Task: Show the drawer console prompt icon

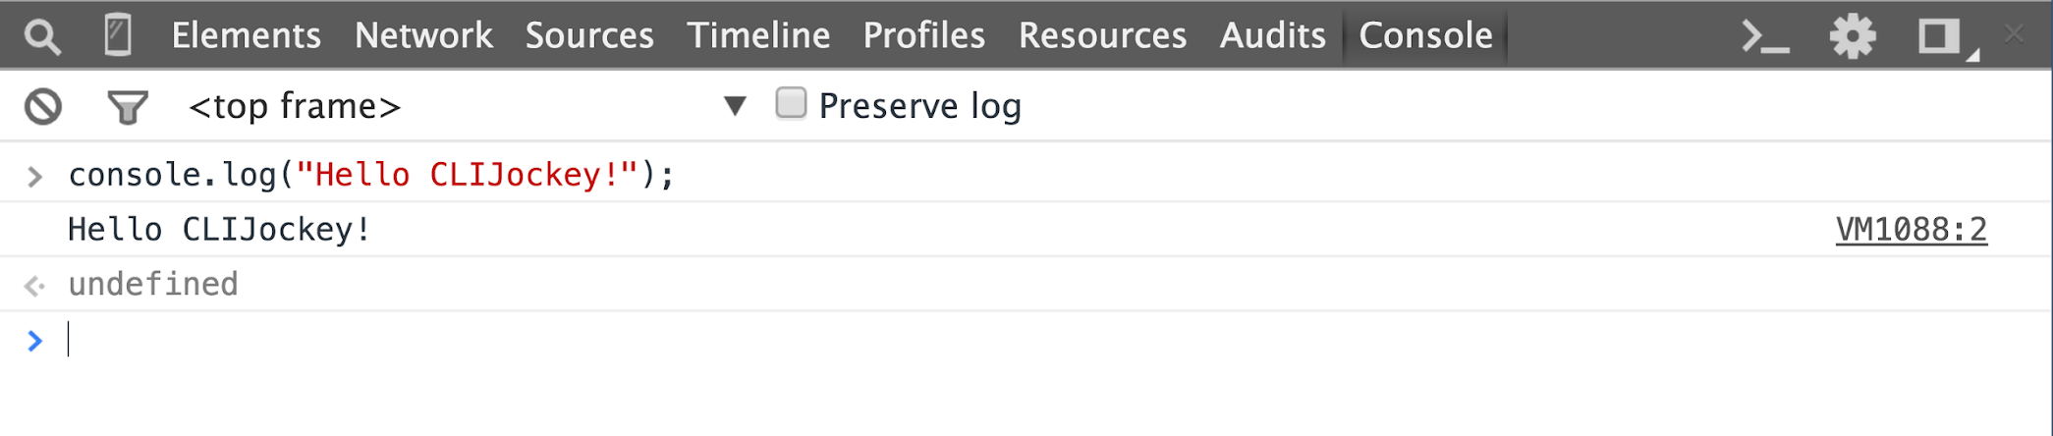Action: coord(1765,37)
